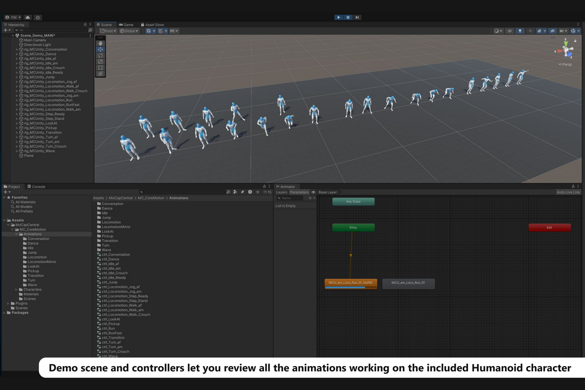
Task: Open the Parameters tab in the Animator
Action: 299,192
